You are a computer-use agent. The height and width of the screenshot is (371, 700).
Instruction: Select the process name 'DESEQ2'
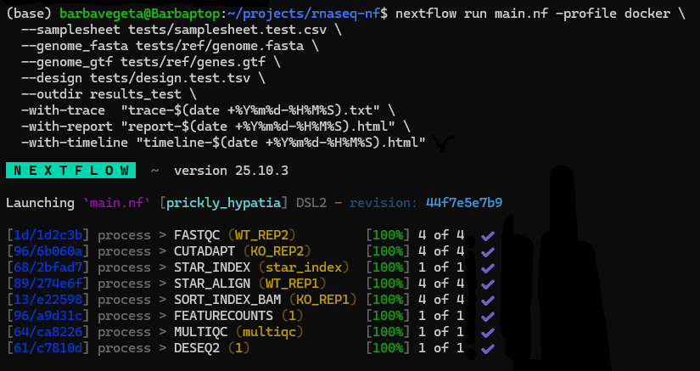point(197,348)
